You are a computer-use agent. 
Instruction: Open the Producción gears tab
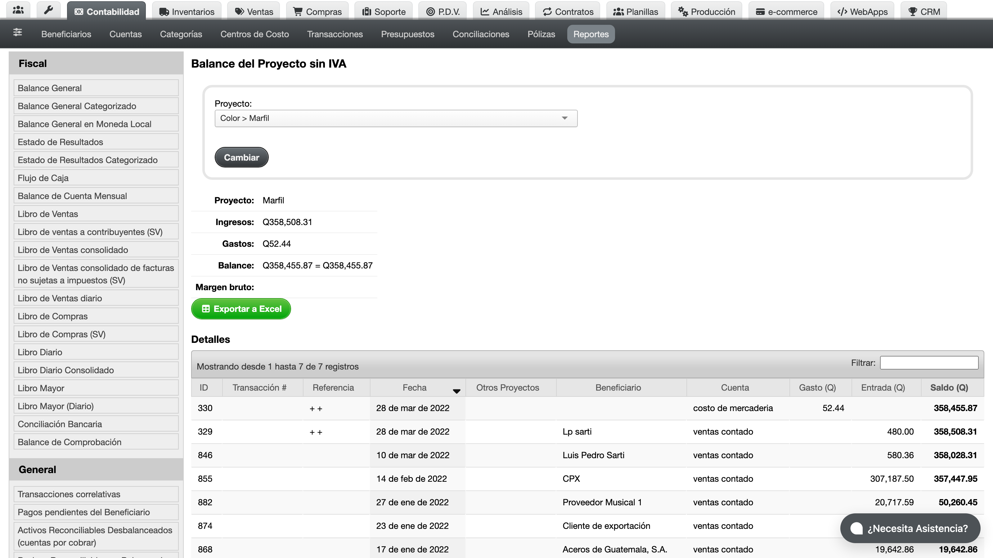pos(706,11)
